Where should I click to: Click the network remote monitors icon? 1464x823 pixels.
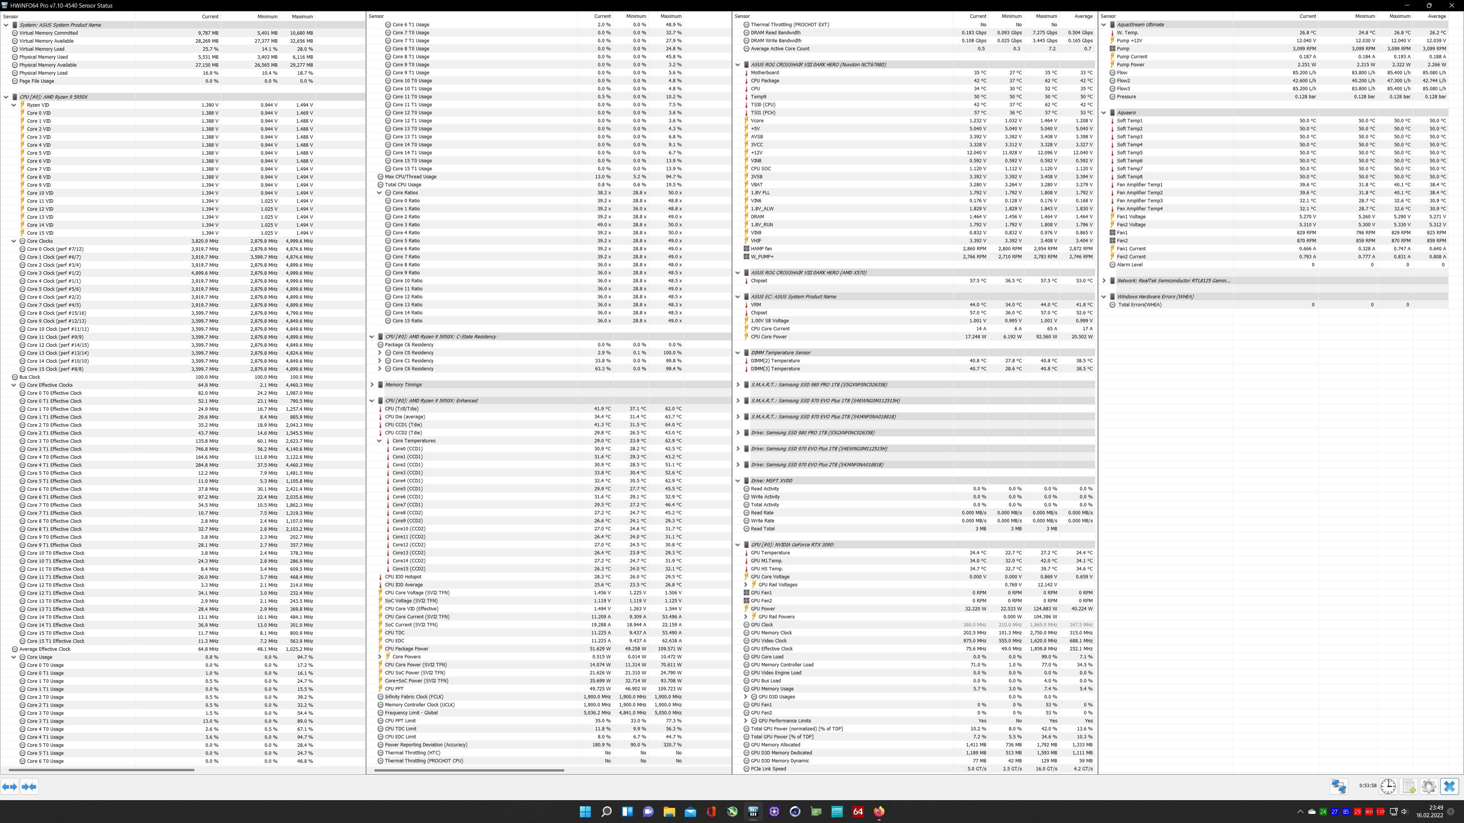pyautogui.click(x=1339, y=786)
